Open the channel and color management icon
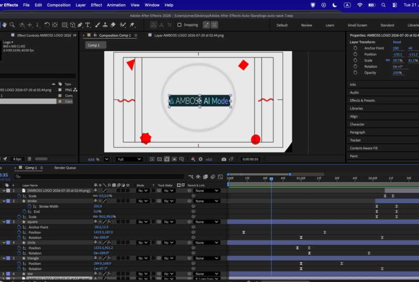Viewport: 419px width, 282px height. point(193,159)
